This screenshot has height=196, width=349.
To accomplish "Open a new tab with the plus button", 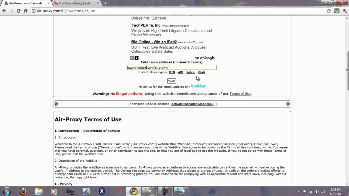I will coord(106,3).
